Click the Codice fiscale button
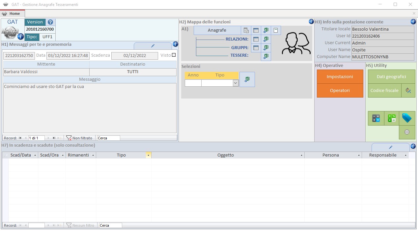418x231 pixels. [x=384, y=90]
